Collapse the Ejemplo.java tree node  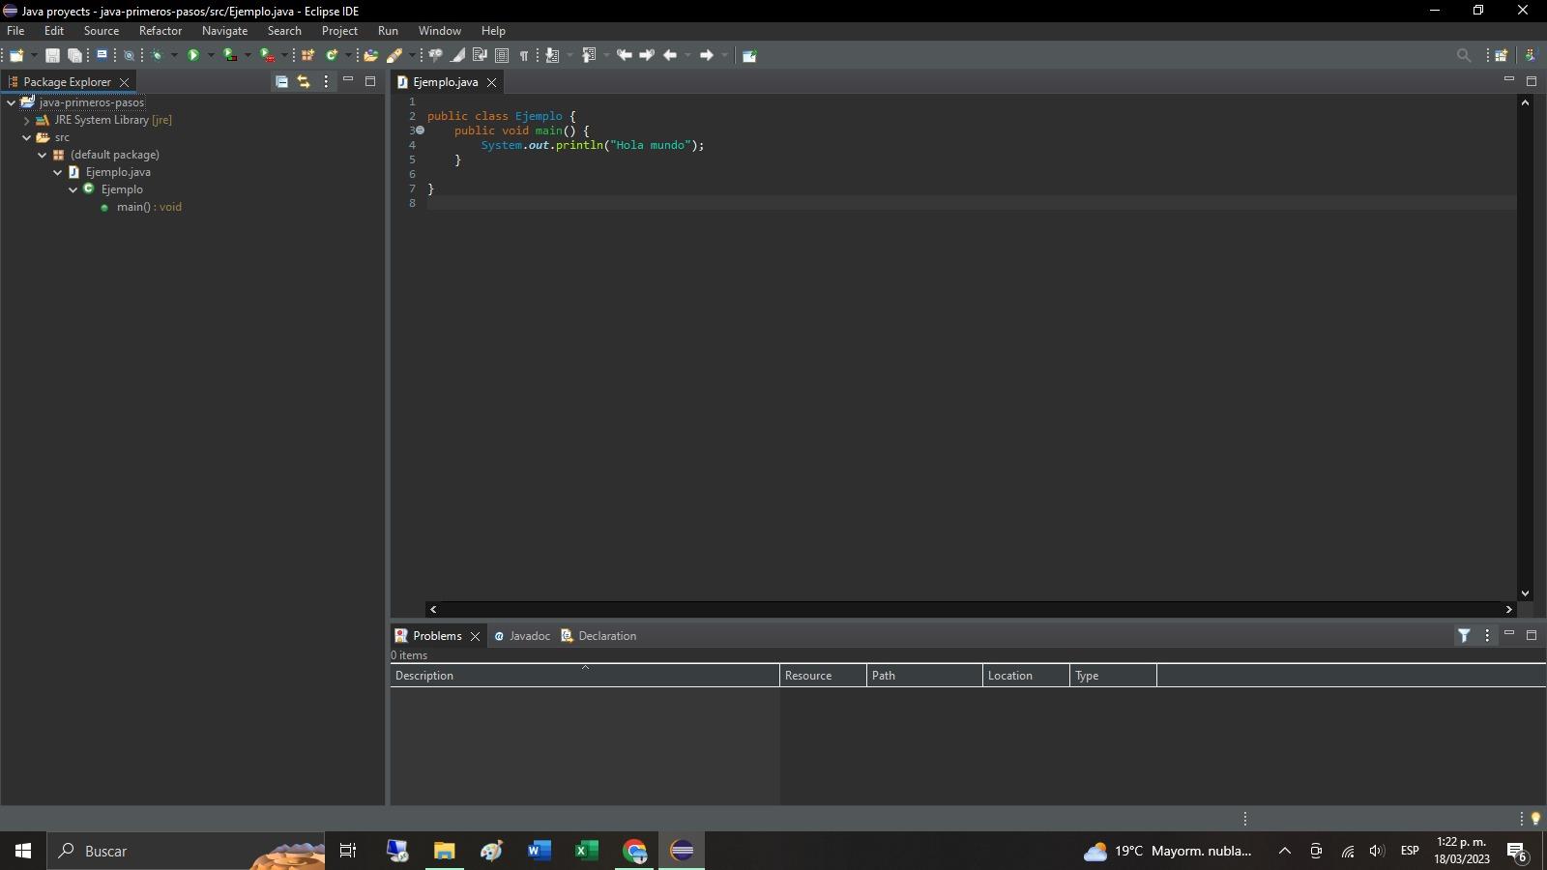click(58, 172)
